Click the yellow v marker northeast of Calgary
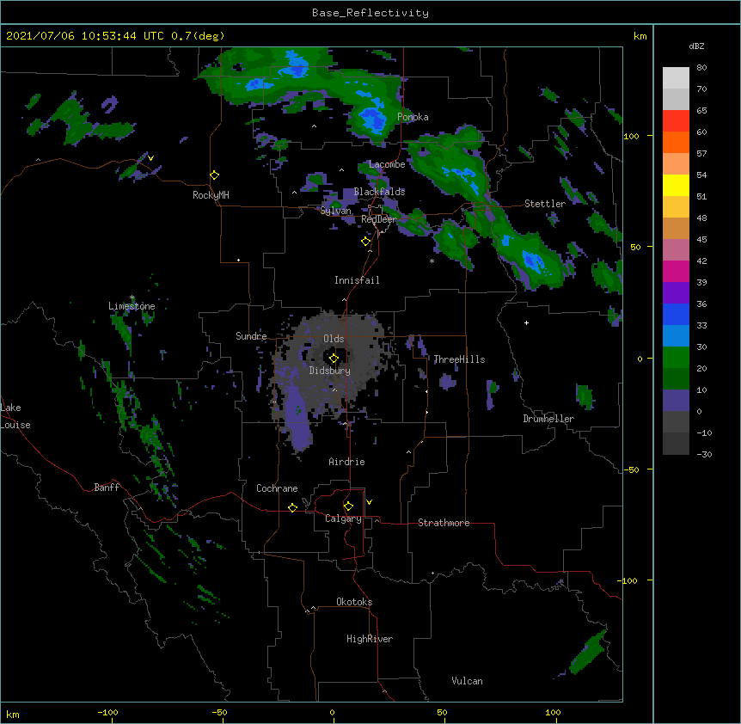Screen dimensions: 741x724 (x=369, y=502)
